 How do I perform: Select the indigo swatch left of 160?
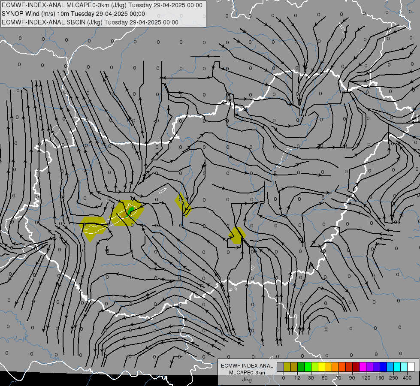[377, 367]
